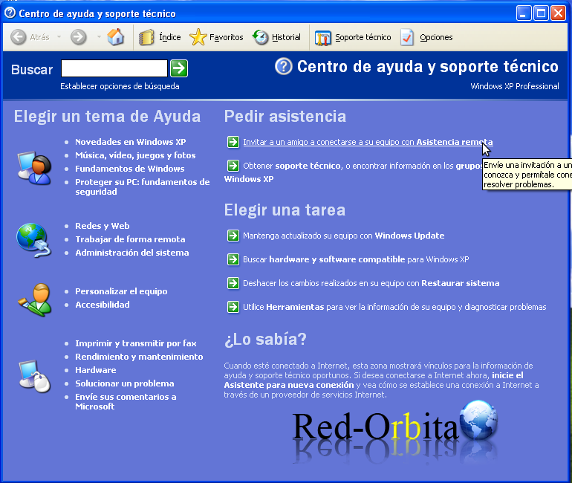Open Accesibilidad topic
The width and height of the screenshot is (572, 483).
tap(103, 305)
